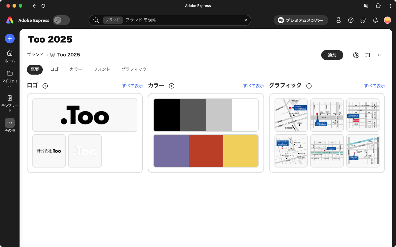Open My Files folder icon

coord(10,73)
